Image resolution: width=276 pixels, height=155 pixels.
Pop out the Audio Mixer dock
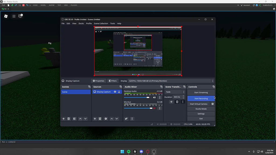pos(161,87)
